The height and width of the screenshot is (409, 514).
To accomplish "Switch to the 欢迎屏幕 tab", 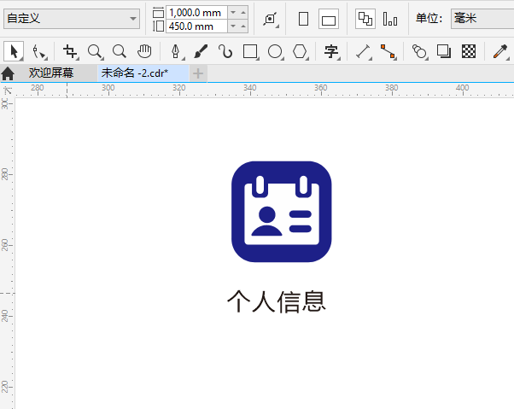I will pos(51,73).
